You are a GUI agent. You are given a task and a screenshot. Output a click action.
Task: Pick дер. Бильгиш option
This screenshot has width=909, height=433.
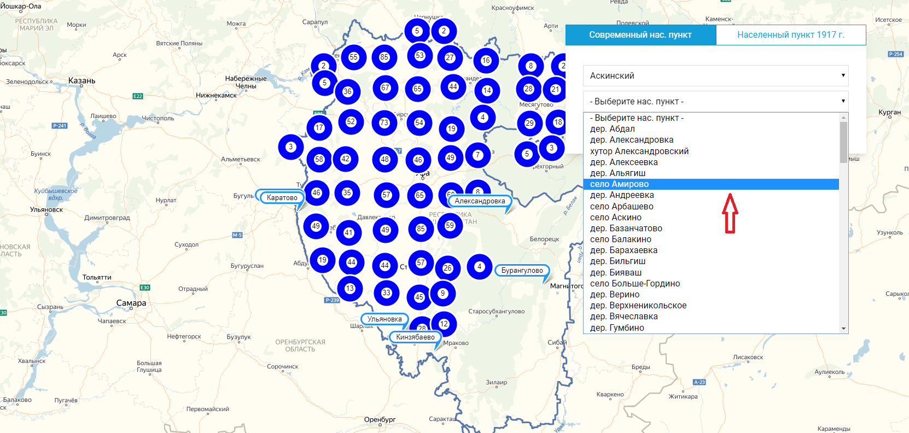pyautogui.click(x=711, y=261)
